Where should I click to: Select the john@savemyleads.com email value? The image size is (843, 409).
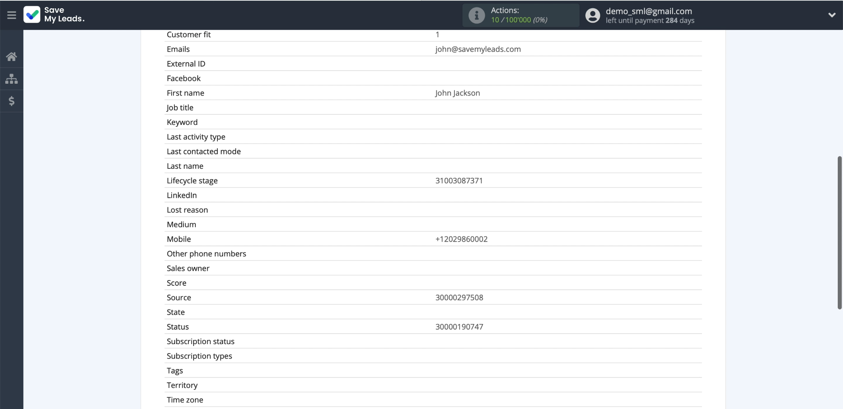478,49
